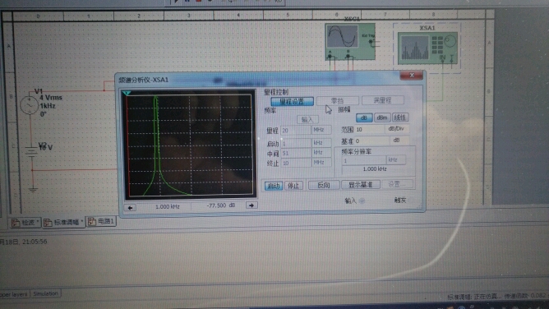Select the V1 AC voltage source symbol

click(x=29, y=105)
